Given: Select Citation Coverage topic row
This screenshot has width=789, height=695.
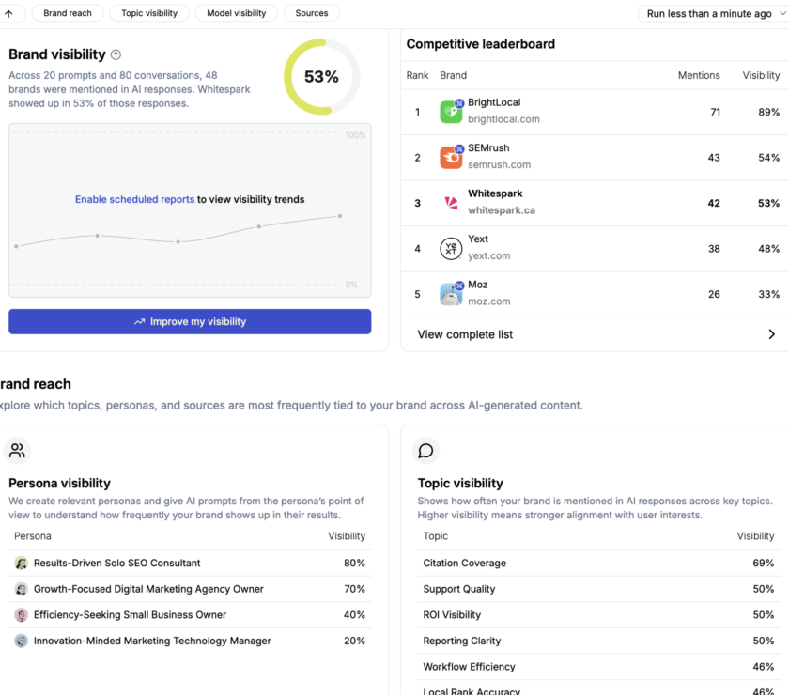Looking at the screenshot, I should tap(598, 564).
